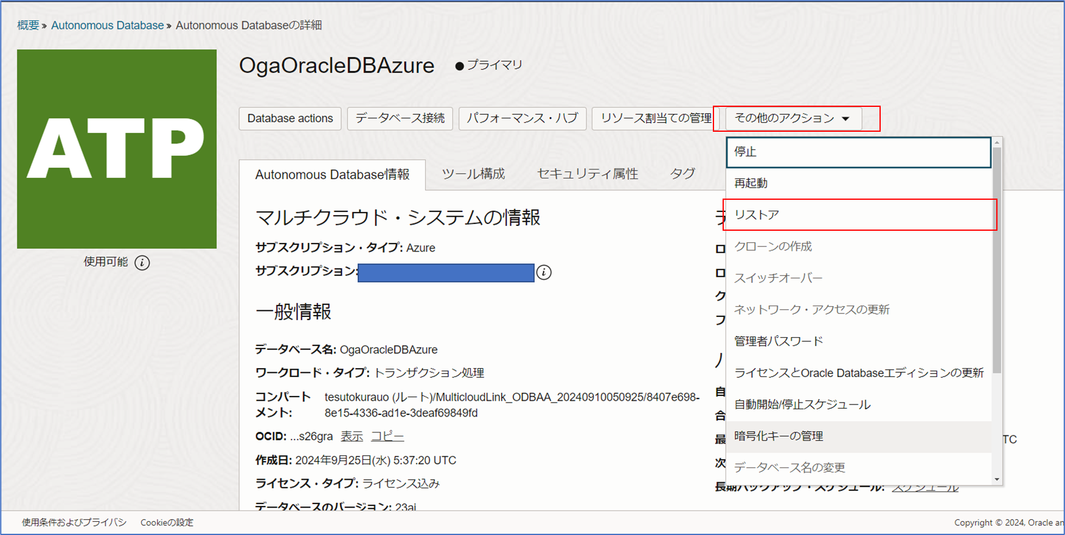
Task: Open the その他のアクション dropdown button
Action: (x=793, y=118)
